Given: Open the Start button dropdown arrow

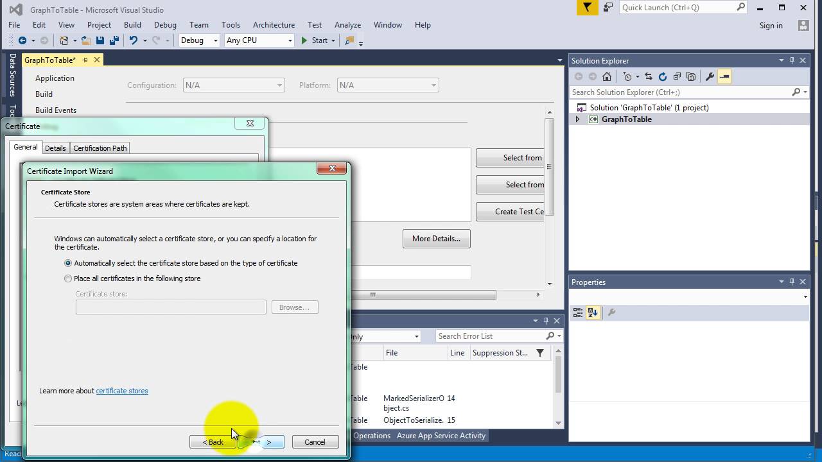Looking at the screenshot, I should 333,40.
